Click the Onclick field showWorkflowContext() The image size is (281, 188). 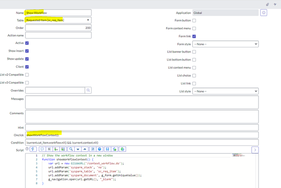point(142,135)
